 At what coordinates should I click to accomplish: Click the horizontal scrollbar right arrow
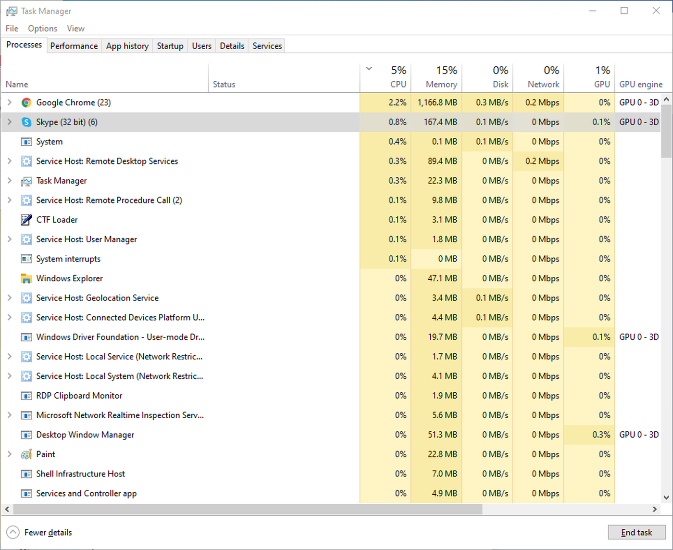point(655,509)
